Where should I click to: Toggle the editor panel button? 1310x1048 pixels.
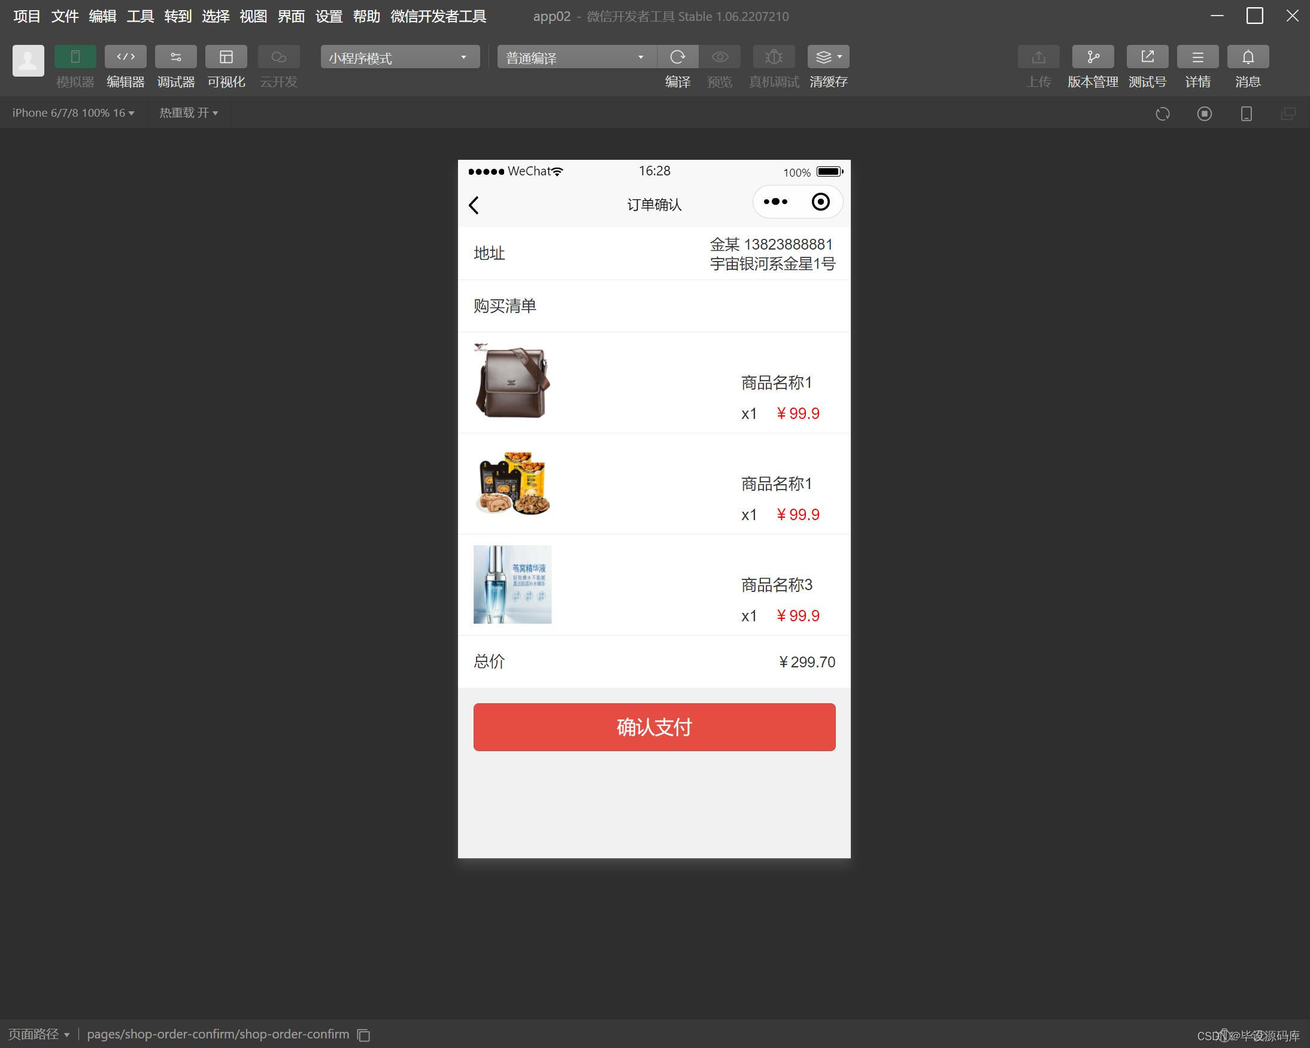tap(126, 56)
